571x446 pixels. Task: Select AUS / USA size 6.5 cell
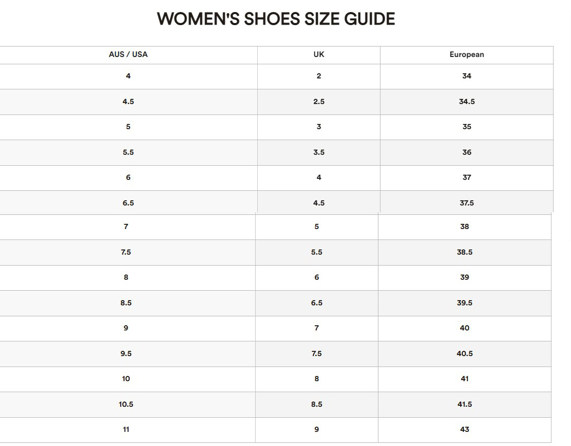pos(128,203)
